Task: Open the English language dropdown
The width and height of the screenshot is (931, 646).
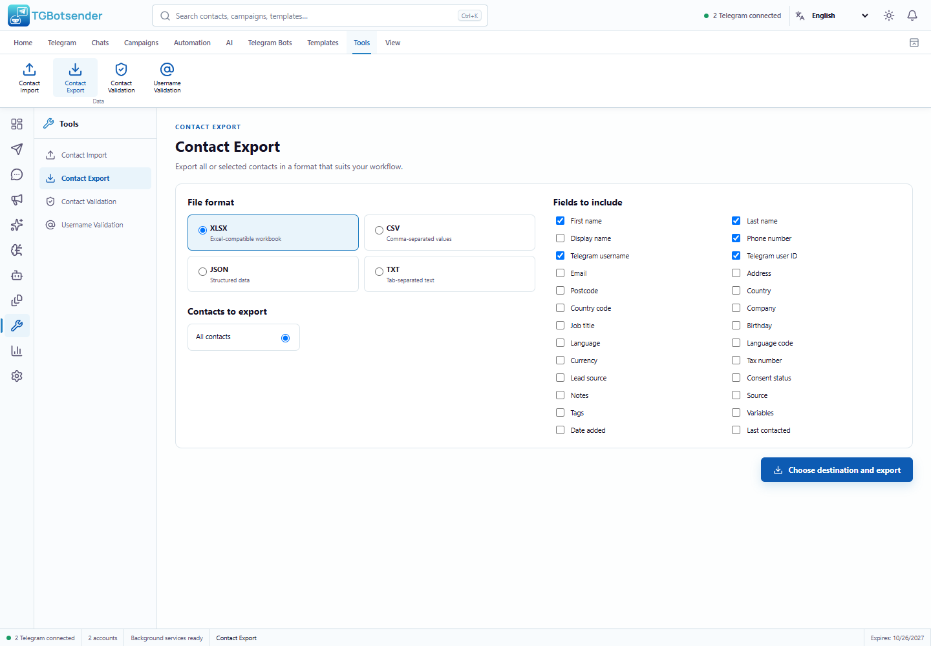Action: point(840,16)
